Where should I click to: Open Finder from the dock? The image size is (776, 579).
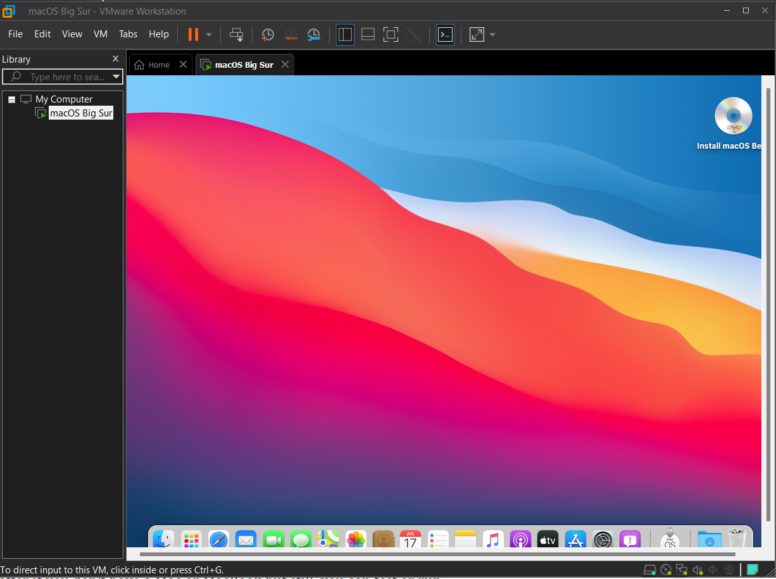(163, 539)
